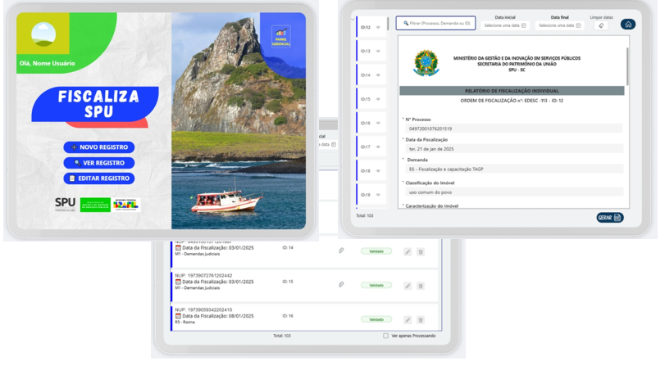Click the Classificação do Imóvel field value

click(x=514, y=192)
